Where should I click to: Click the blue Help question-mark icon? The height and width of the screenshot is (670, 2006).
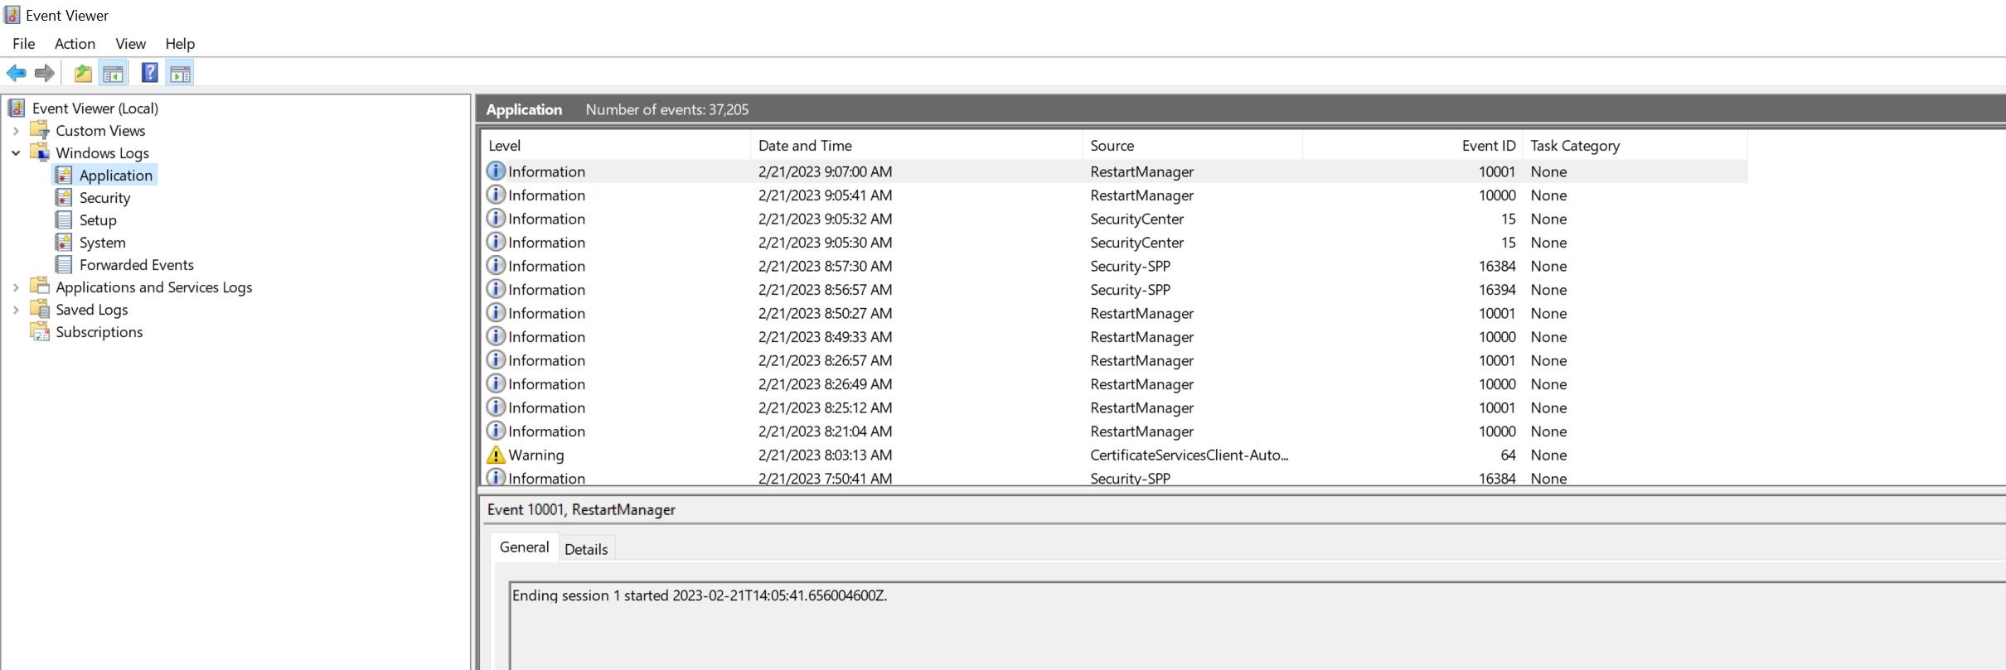150,73
